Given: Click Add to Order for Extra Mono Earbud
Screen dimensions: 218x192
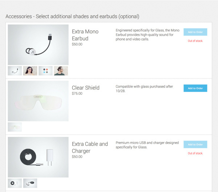Looking at the screenshot, I should 195,32.
